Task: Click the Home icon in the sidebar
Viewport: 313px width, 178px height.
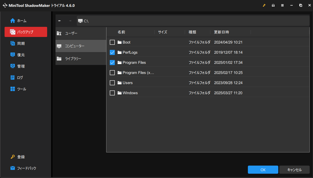Action: click(13, 21)
